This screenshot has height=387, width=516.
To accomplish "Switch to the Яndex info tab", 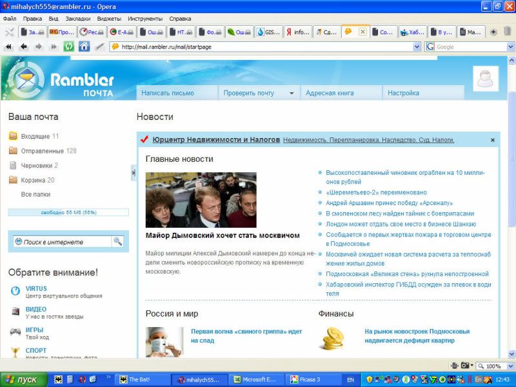I will [x=298, y=32].
